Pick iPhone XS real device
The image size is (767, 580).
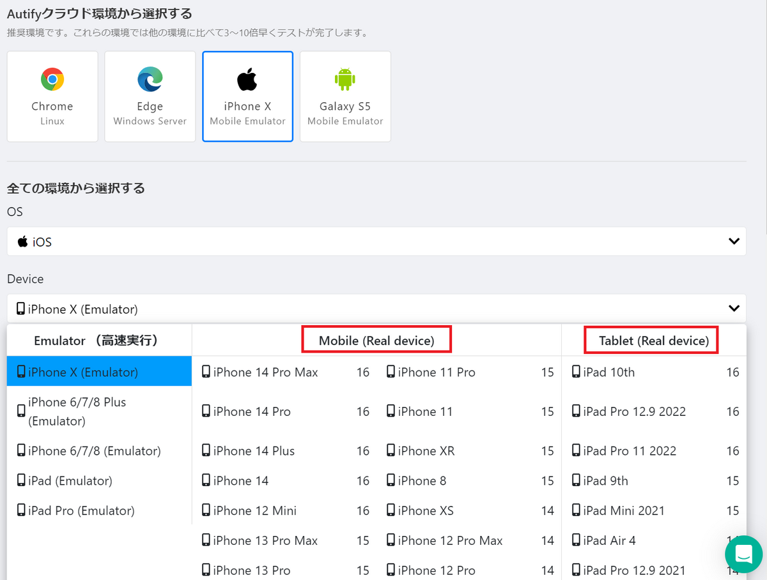tap(470, 510)
